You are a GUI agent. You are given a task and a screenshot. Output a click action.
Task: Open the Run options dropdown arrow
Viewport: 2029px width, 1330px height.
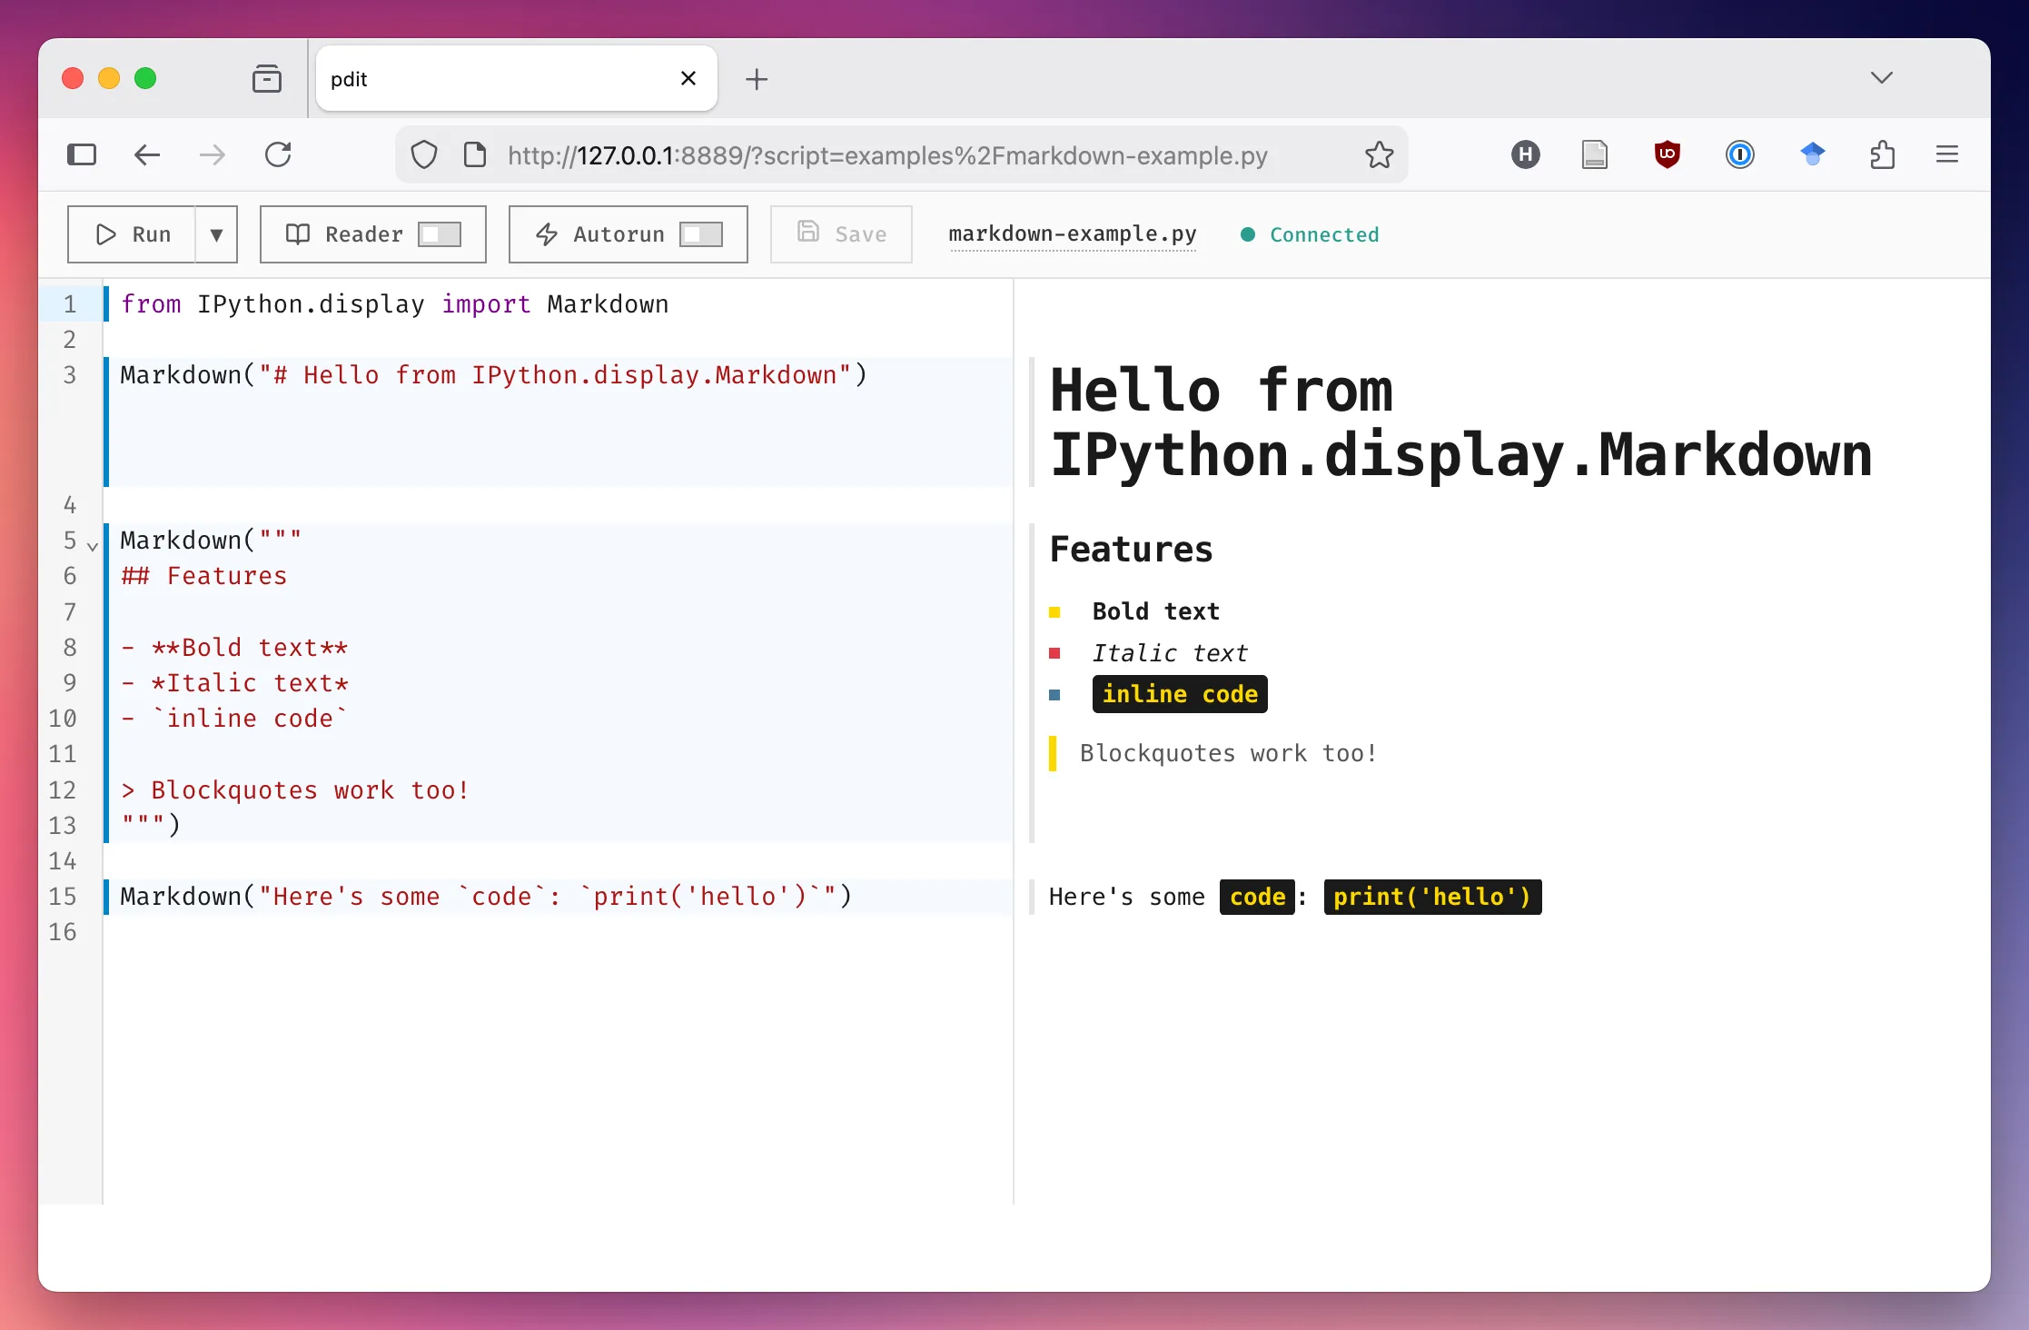pyautogui.click(x=216, y=233)
